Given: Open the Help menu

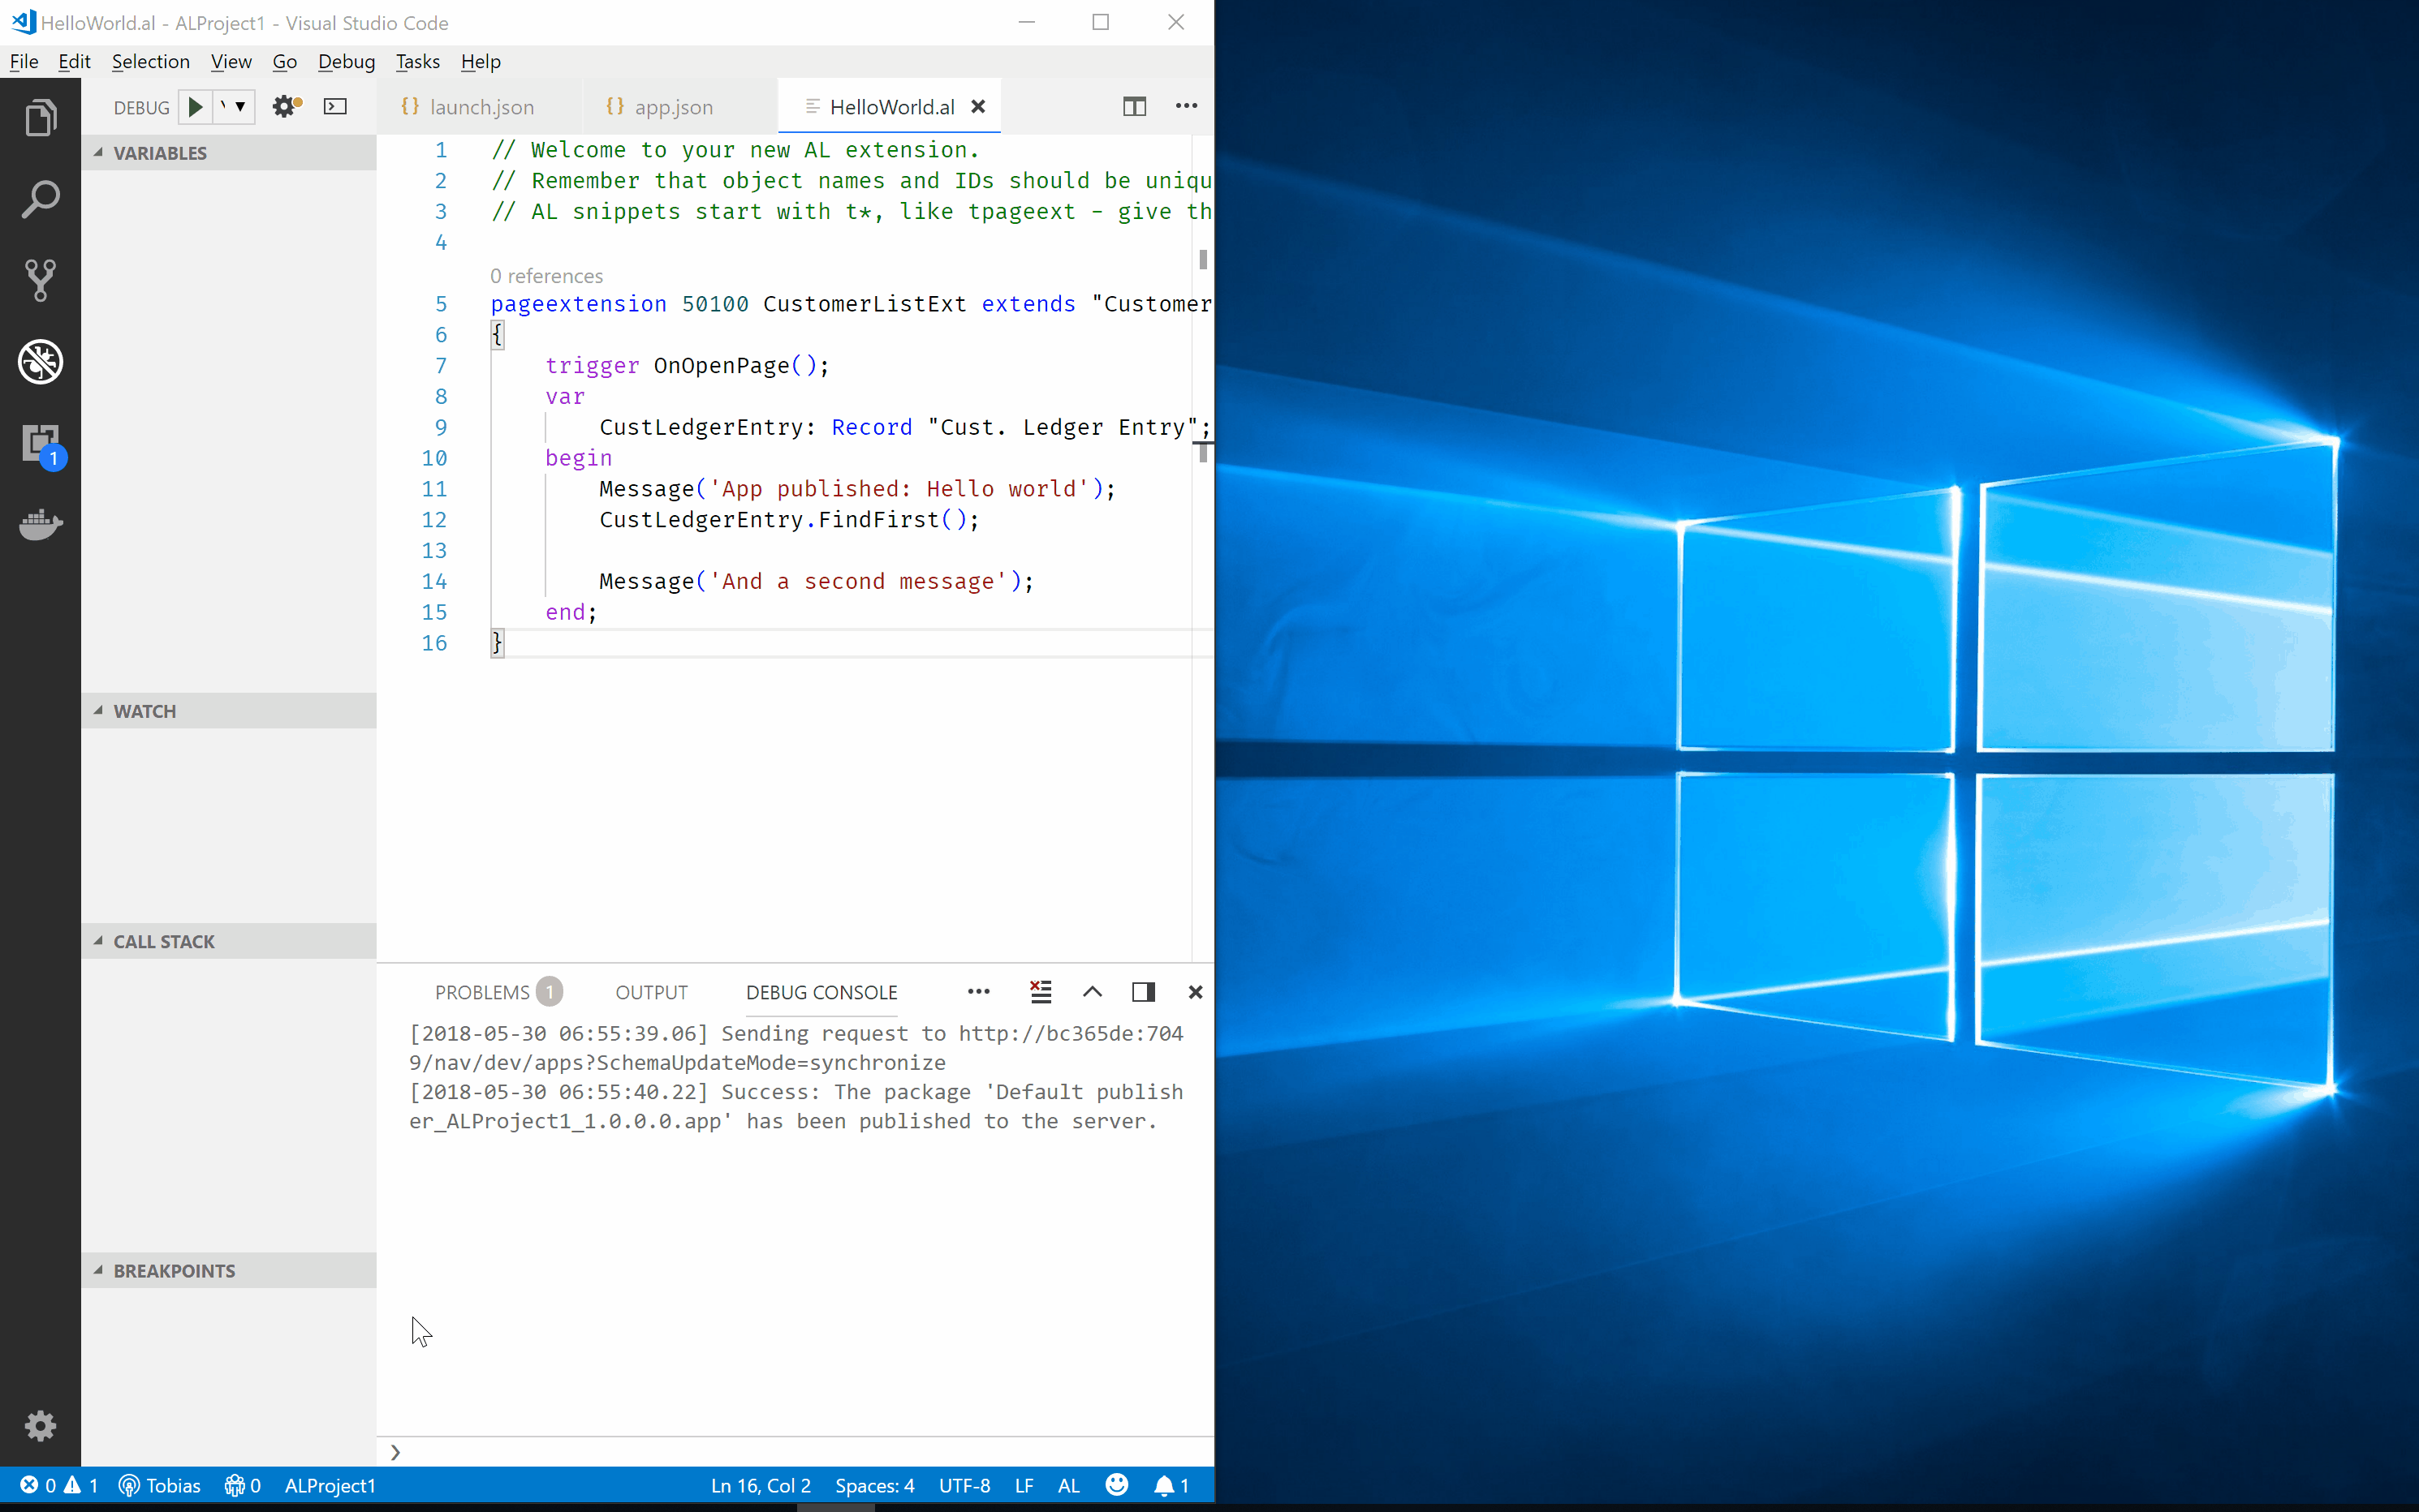Looking at the screenshot, I should [x=481, y=61].
